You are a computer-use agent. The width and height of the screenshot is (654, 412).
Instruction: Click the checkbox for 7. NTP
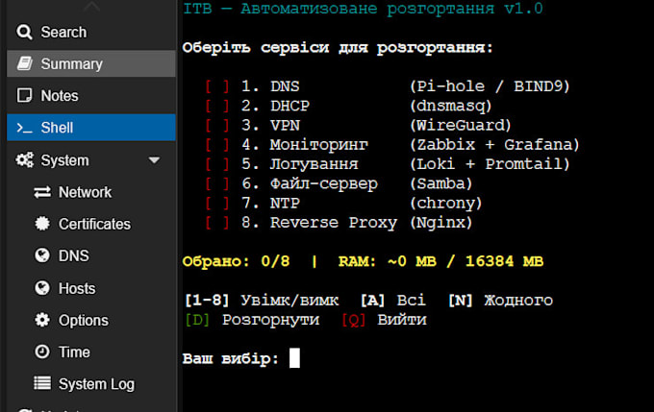[x=217, y=203]
